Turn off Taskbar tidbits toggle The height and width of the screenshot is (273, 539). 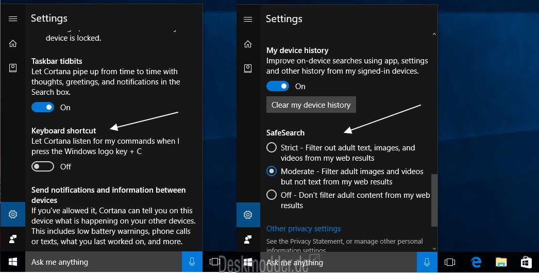tap(43, 107)
